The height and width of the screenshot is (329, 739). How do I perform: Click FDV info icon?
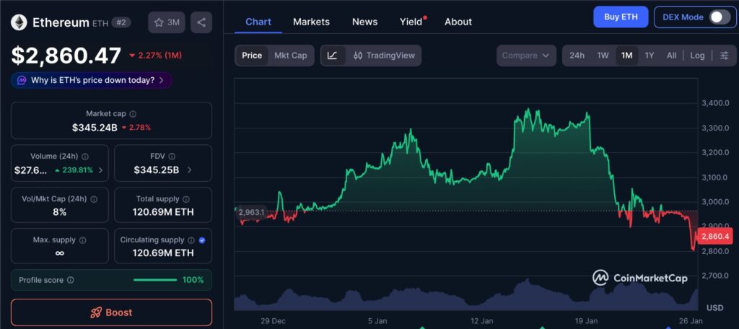[172, 157]
